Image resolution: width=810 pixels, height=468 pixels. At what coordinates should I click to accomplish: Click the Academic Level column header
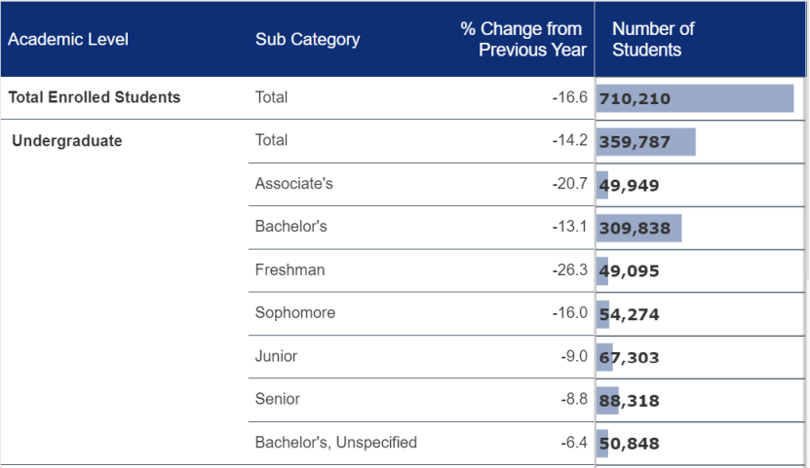coord(68,40)
